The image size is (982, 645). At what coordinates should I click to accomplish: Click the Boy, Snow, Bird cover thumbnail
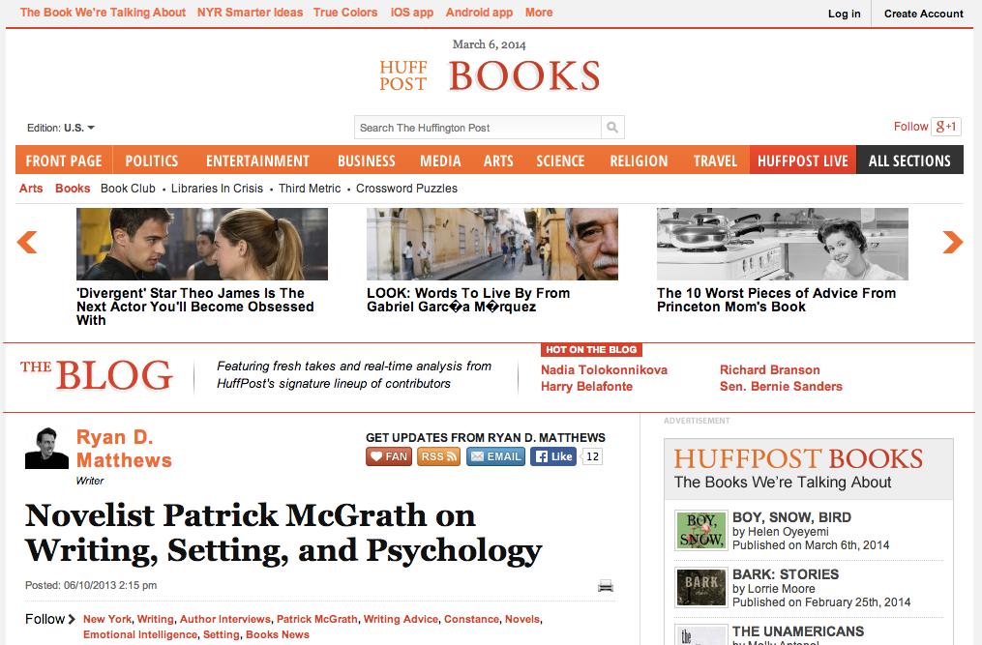[700, 530]
